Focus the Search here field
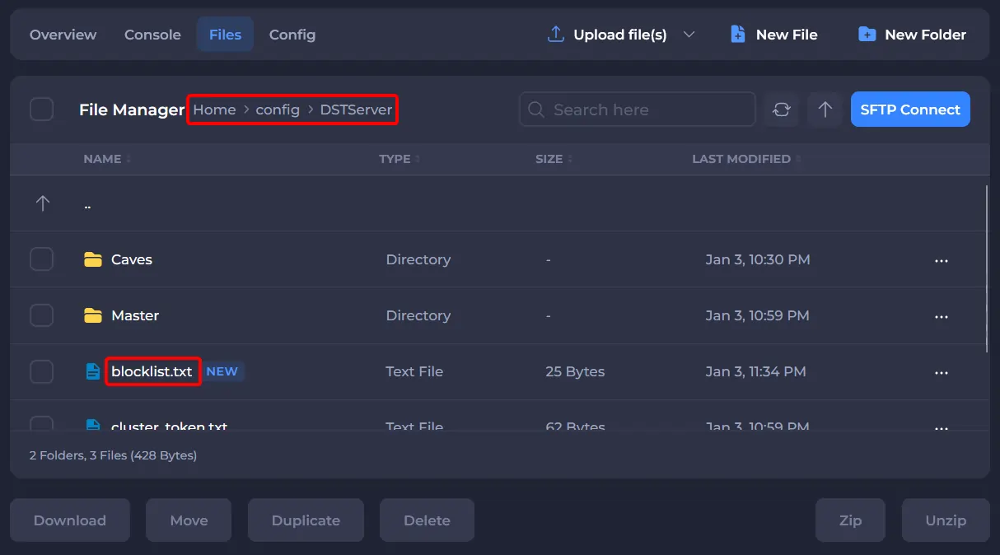This screenshot has width=1000, height=555. pos(638,110)
